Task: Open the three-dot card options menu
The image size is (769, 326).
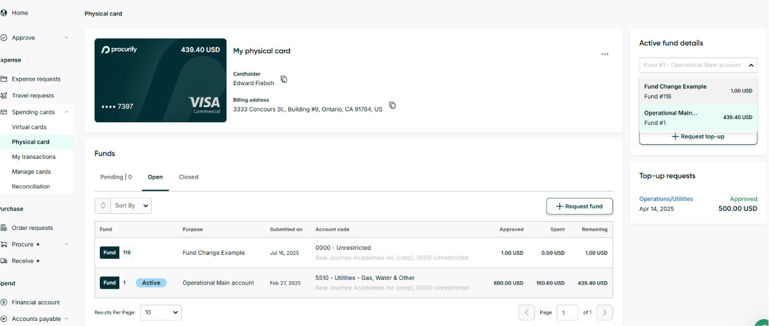Action: click(x=604, y=54)
